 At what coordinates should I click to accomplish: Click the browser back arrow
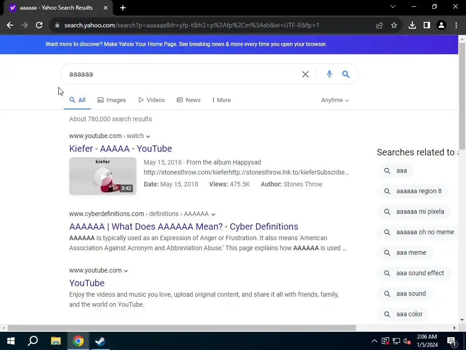click(10, 26)
